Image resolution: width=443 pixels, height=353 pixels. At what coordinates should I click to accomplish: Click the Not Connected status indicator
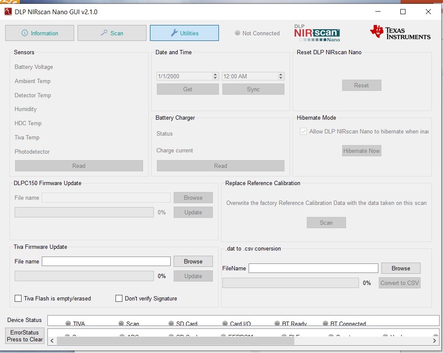click(x=257, y=33)
